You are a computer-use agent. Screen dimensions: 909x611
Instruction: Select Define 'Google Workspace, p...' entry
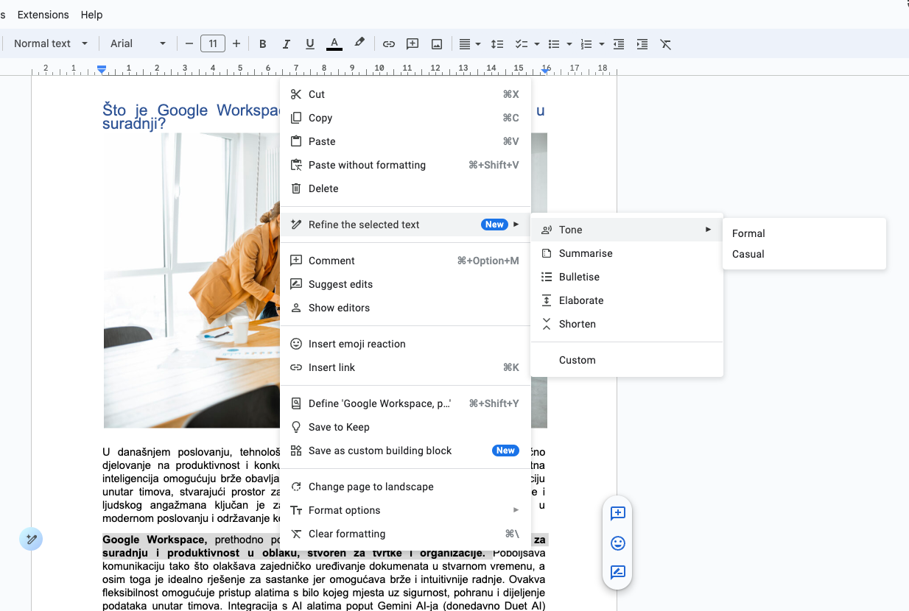click(405, 403)
